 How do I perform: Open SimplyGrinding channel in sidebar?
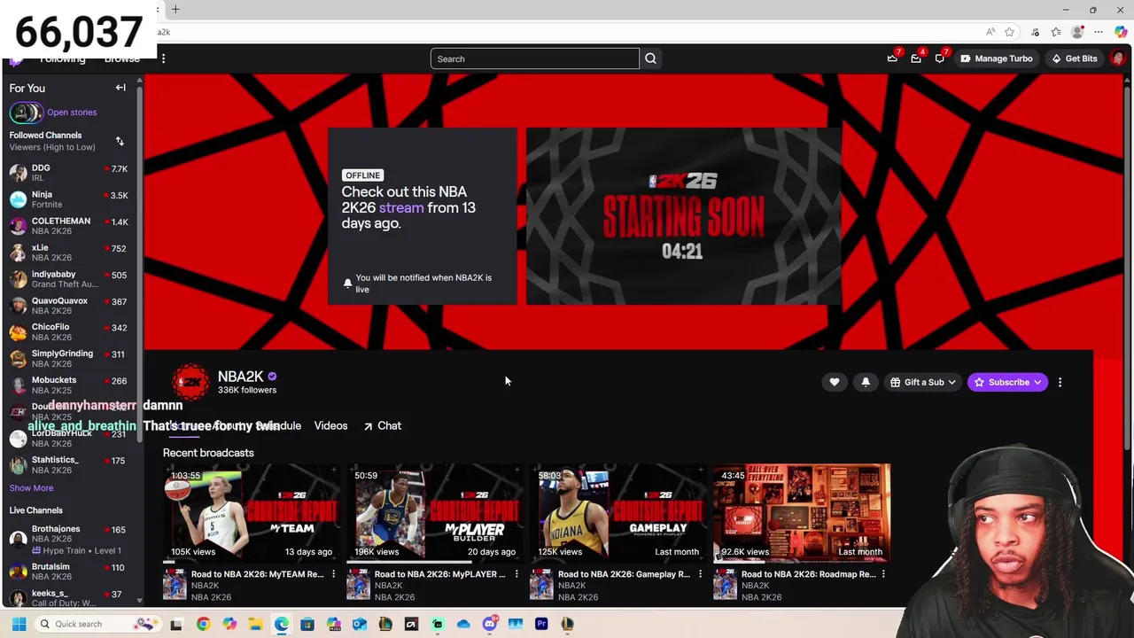(69, 359)
